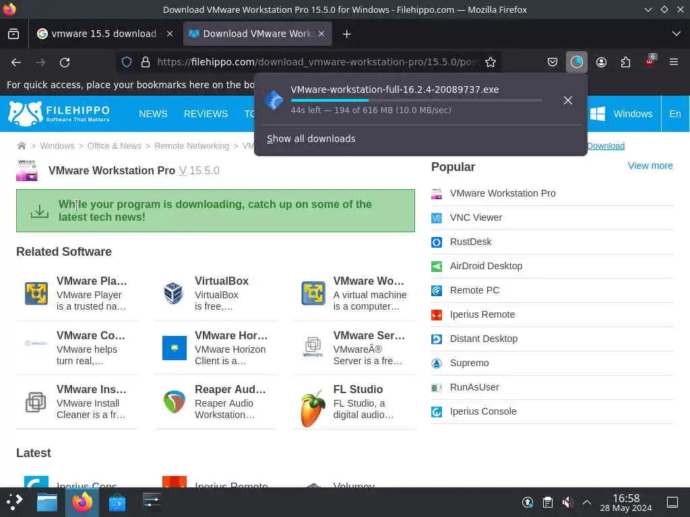This screenshot has height=517, width=690.
Task: Click the Download link near breadcrumbs
Action: [606, 146]
